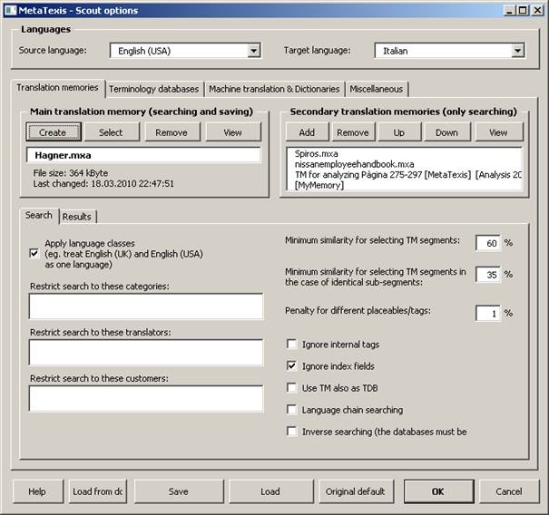This screenshot has height=515, width=549.
Task: Select the Miscellaneous tab
Action: 377,89
